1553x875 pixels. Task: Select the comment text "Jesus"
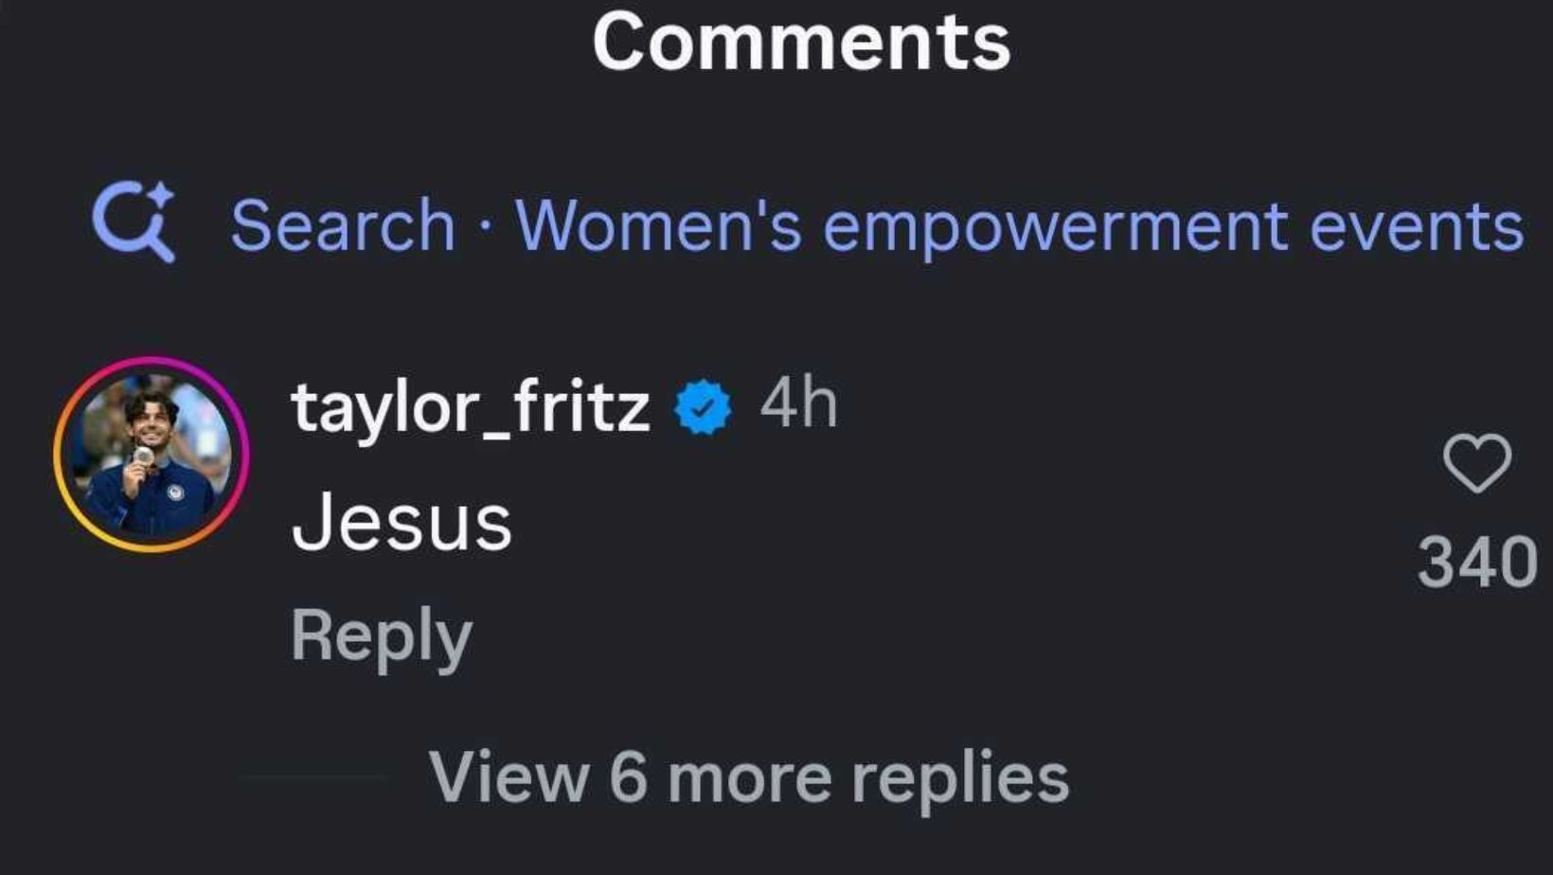(402, 523)
